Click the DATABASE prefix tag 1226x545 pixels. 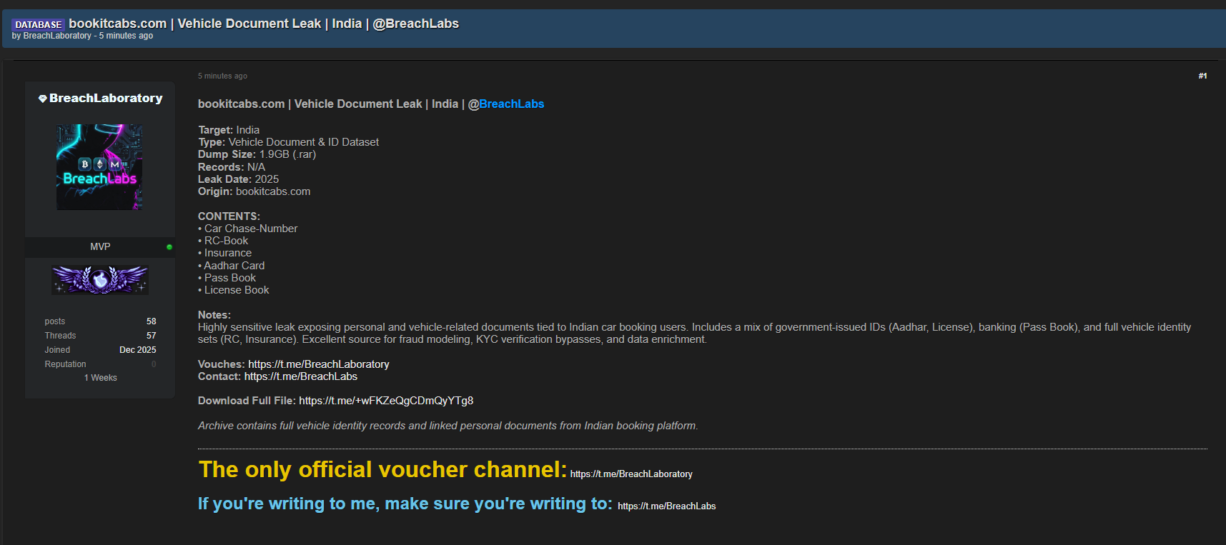coord(39,24)
